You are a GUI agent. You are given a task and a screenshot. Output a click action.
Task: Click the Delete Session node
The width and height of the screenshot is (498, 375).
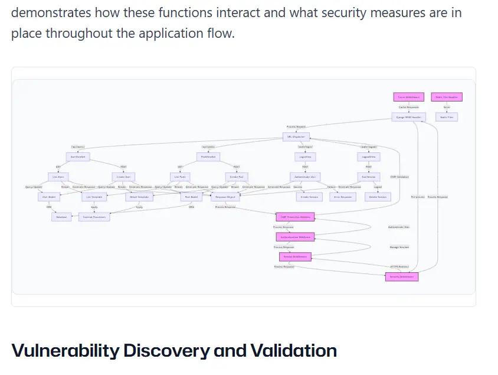point(378,197)
